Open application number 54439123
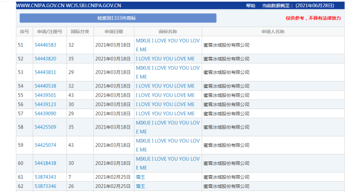The height and width of the screenshot is (193, 354). click(x=45, y=104)
